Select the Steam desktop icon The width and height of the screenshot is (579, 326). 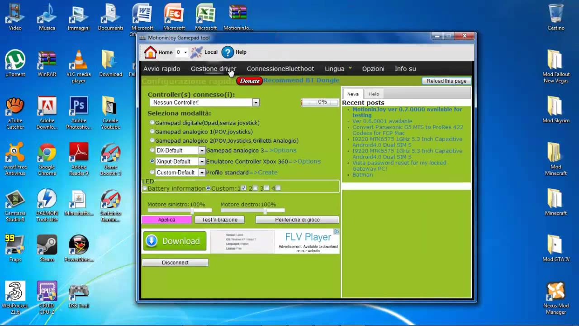[47, 248]
